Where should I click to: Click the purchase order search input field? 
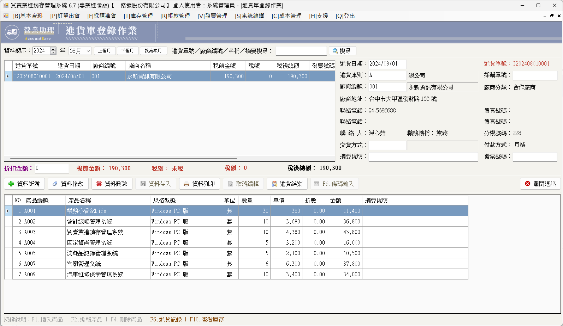coord(301,51)
